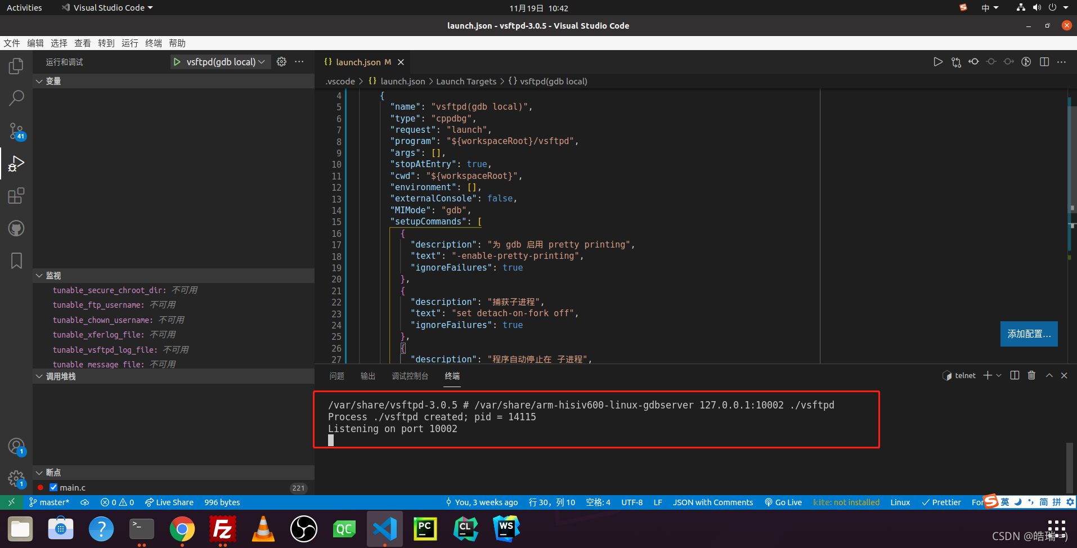The height and width of the screenshot is (548, 1077).
Task: Open the 编辑 menu
Action: (x=35, y=43)
